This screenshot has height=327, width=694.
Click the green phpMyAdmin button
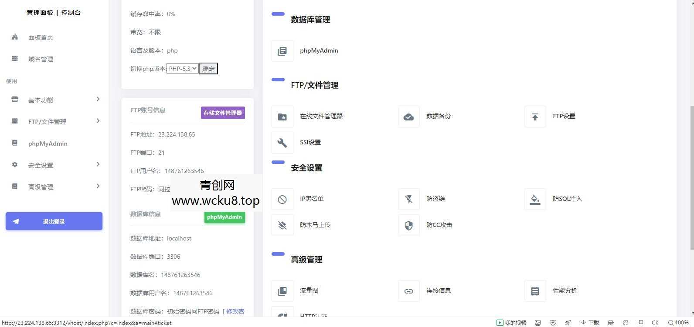[x=225, y=217]
